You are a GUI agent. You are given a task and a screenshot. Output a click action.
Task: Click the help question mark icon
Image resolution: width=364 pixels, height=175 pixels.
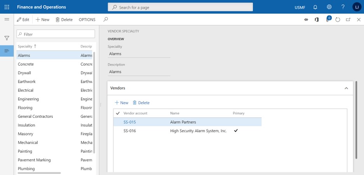coord(343,7)
